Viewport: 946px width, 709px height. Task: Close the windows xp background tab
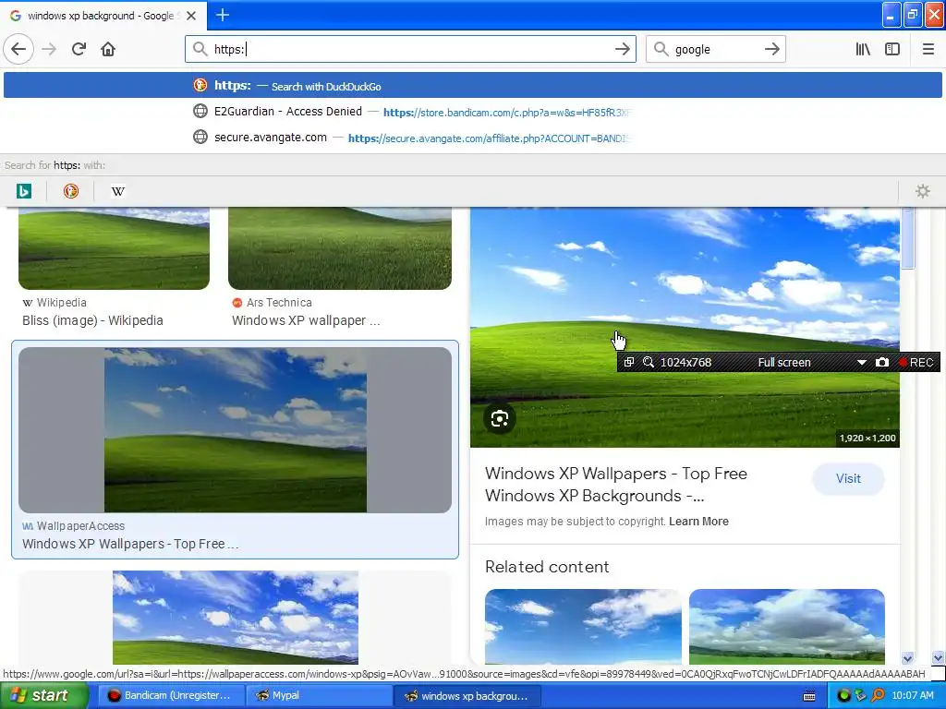point(190,16)
